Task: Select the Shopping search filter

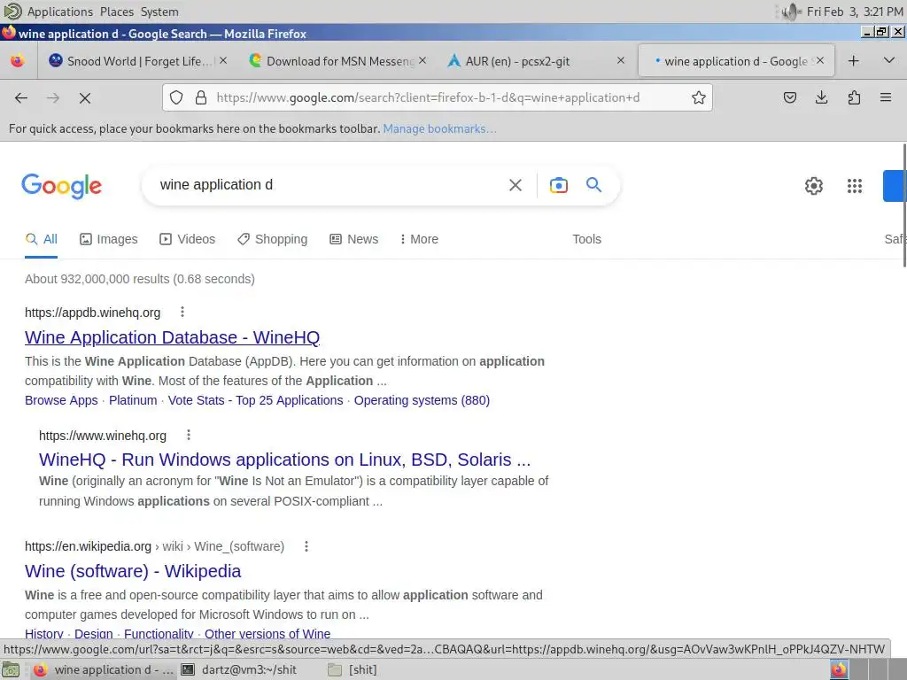Action: pyautogui.click(x=273, y=239)
